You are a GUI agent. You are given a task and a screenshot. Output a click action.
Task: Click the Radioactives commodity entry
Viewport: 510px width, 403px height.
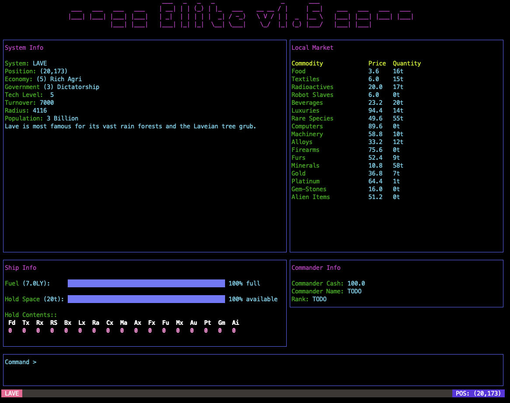coord(312,87)
